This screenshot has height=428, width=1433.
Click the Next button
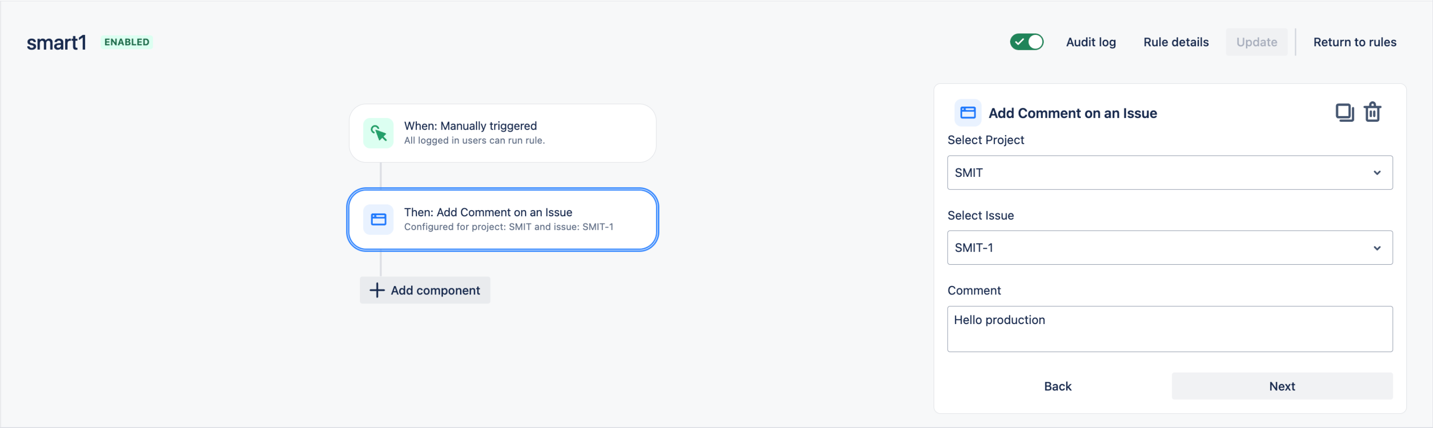click(x=1282, y=387)
